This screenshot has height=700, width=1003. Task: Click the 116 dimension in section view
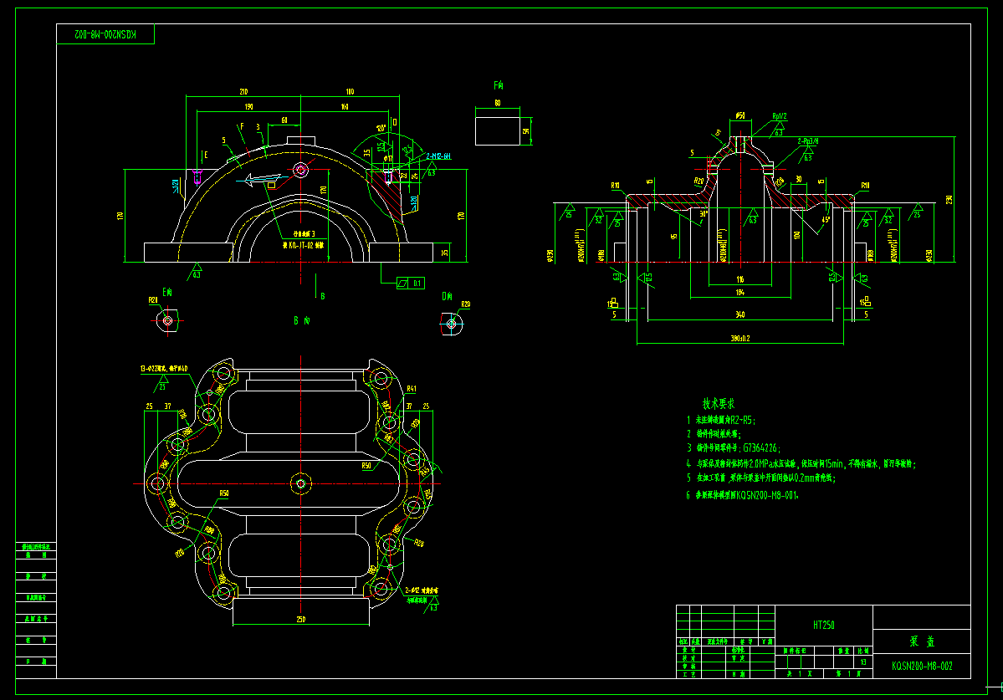click(x=740, y=279)
